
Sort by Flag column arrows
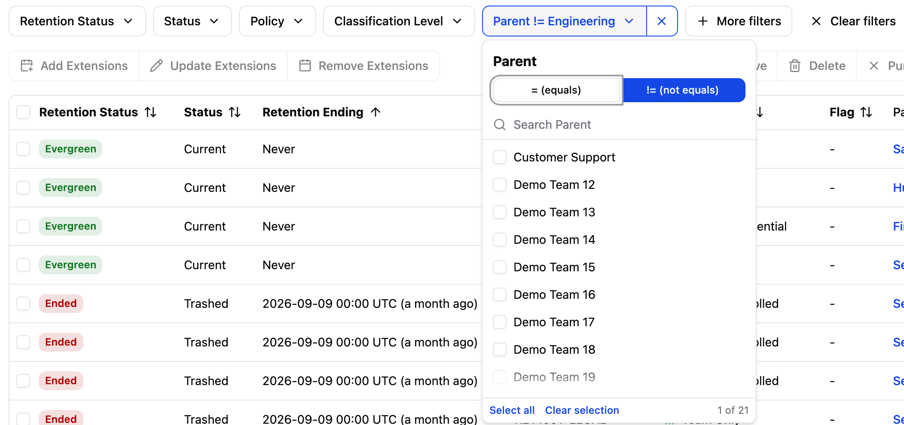866,112
